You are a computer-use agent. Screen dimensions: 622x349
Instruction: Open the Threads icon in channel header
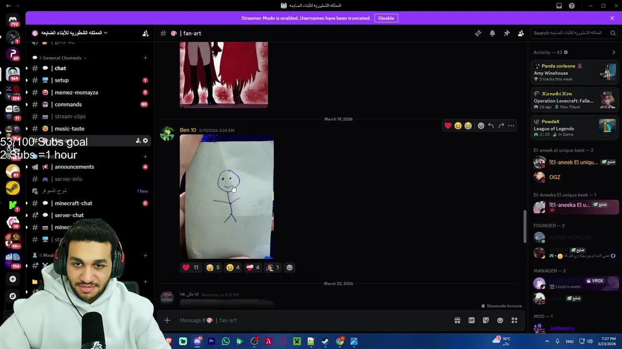click(x=478, y=33)
